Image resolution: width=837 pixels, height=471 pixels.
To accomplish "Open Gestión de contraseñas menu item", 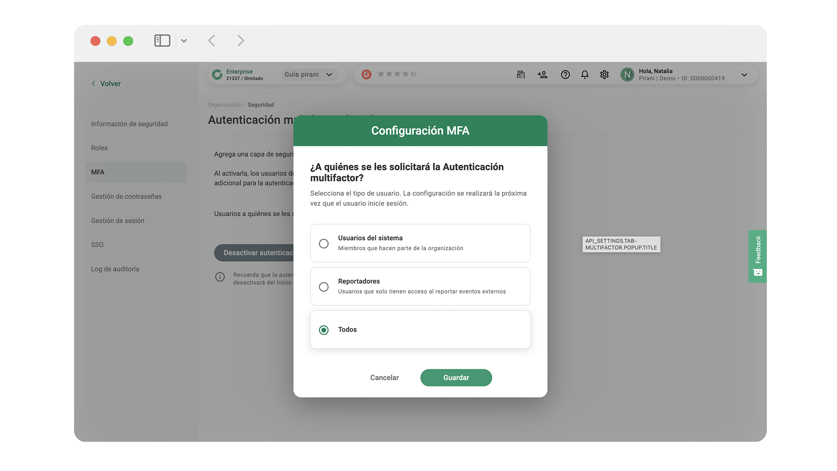I will (126, 196).
